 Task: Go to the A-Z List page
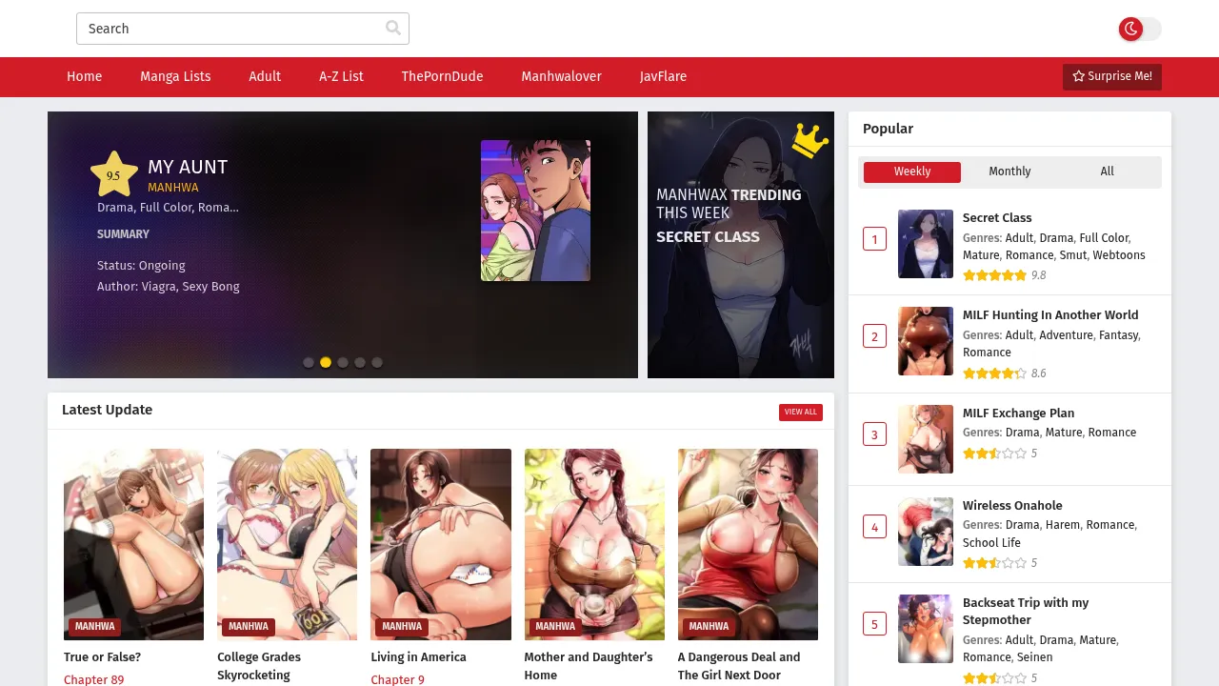pyautogui.click(x=341, y=76)
